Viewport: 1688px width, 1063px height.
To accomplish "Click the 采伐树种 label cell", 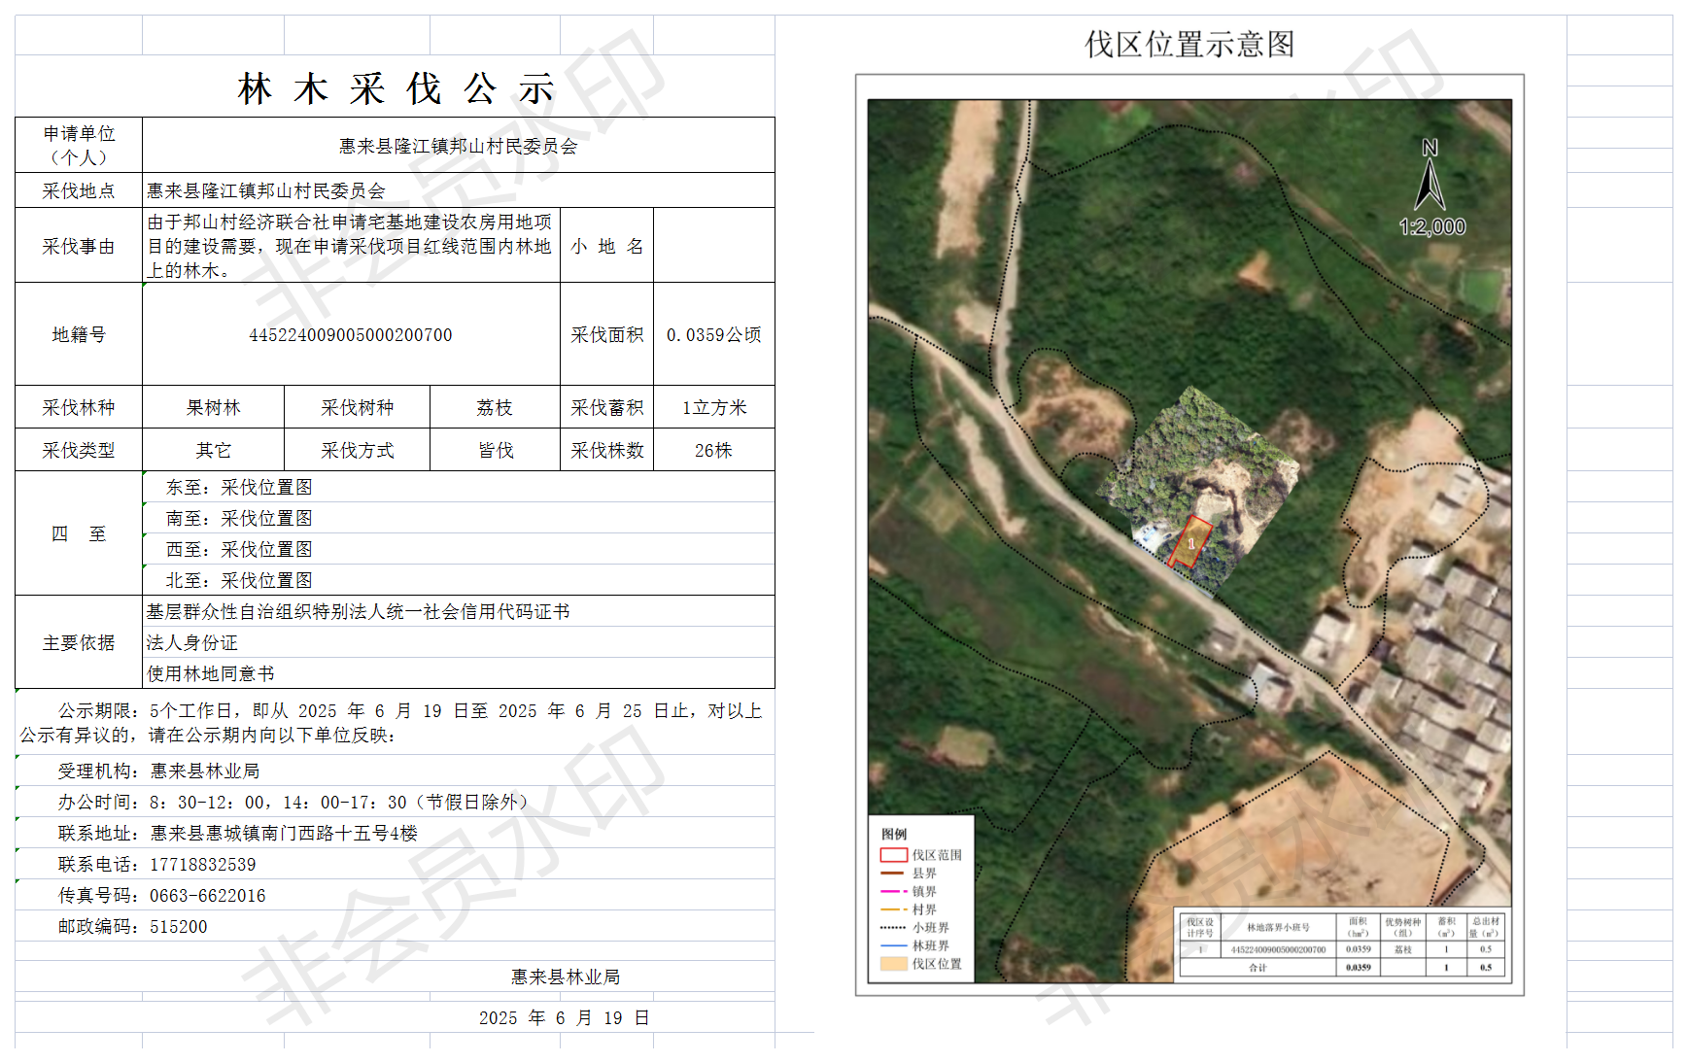I will click(358, 407).
